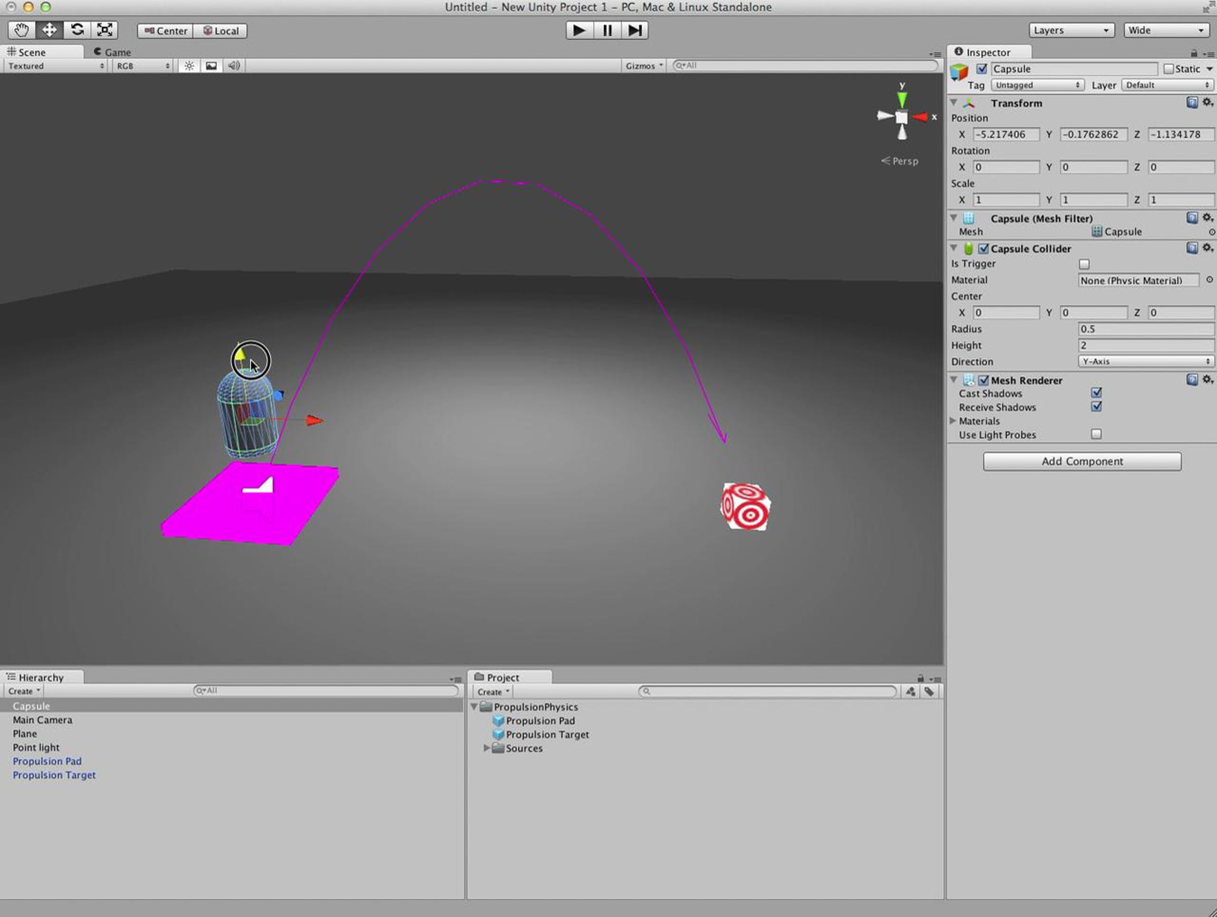1217x917 pixels.
Task: Toggle the Center pivot button
Action: tap(166, 31)
